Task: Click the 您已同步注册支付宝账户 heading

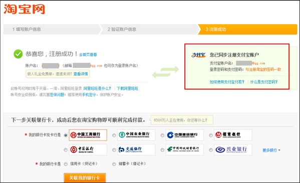Action: 234,55
